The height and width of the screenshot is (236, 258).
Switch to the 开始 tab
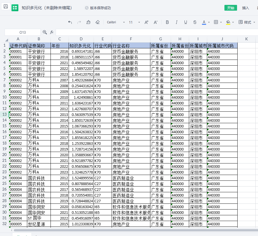230,8
